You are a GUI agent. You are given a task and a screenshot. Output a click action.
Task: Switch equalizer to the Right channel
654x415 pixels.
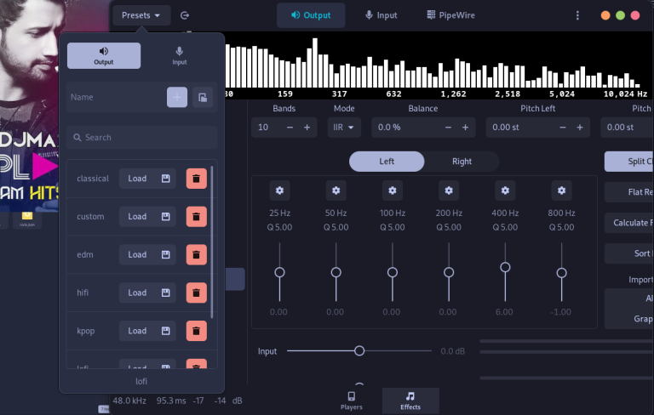(462, 162)
